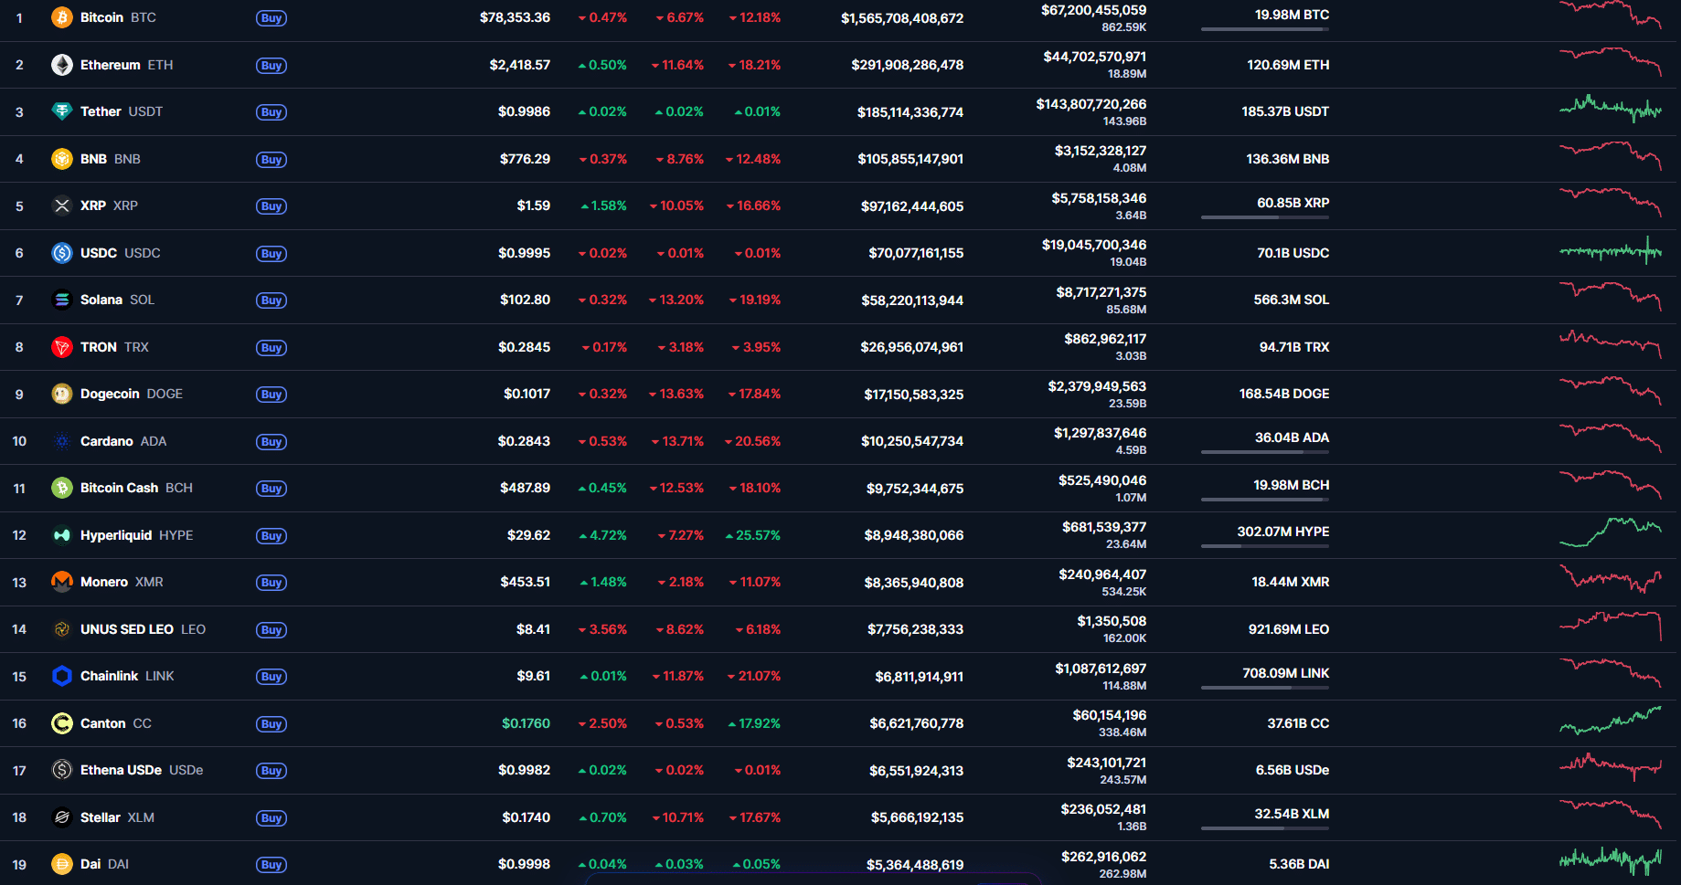The width and height of the screenshot is (1681, 885).
Task: Click the Solana logo icon
Action: point(61,300)
